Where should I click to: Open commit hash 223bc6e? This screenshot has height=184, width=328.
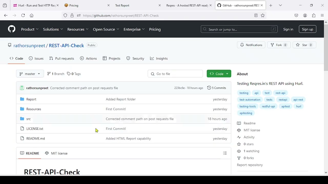coord(179,88)
